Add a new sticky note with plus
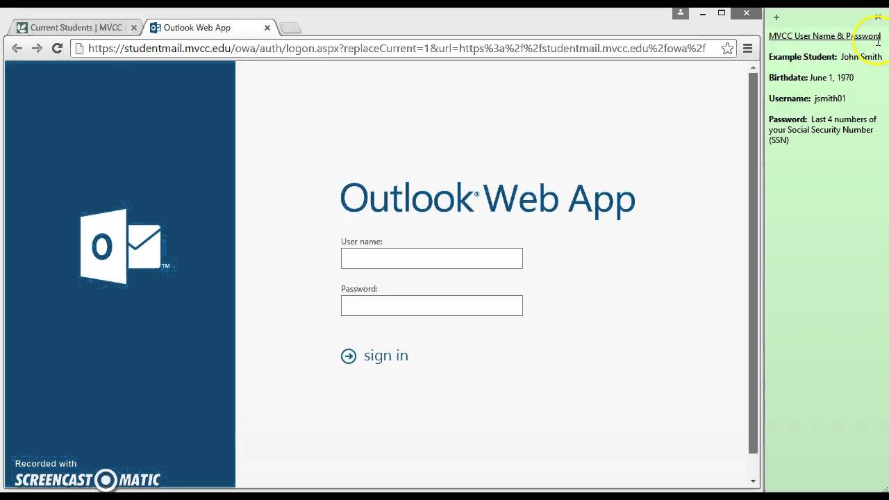 [776, 17]
